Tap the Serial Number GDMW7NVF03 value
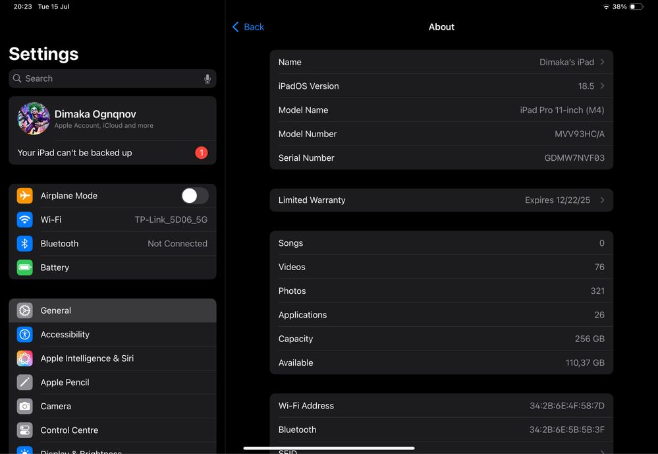Viewport: 658px width, 454px height. point(574,158)
